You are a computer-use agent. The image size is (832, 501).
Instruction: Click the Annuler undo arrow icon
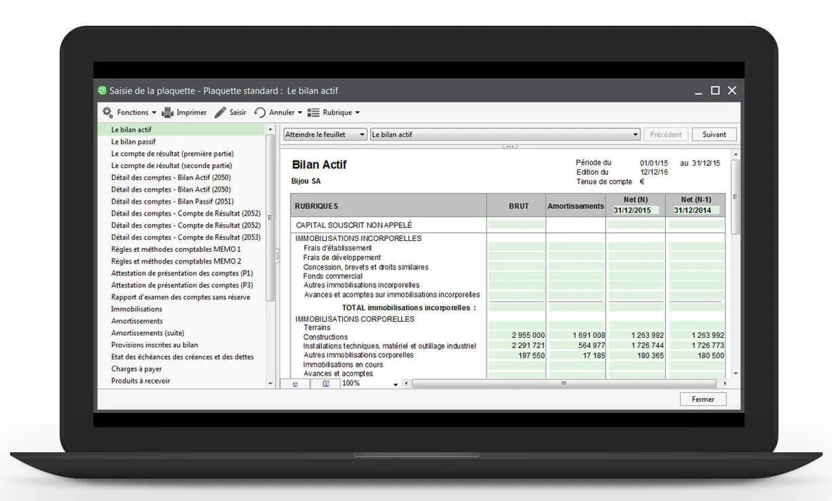[260, 112]
